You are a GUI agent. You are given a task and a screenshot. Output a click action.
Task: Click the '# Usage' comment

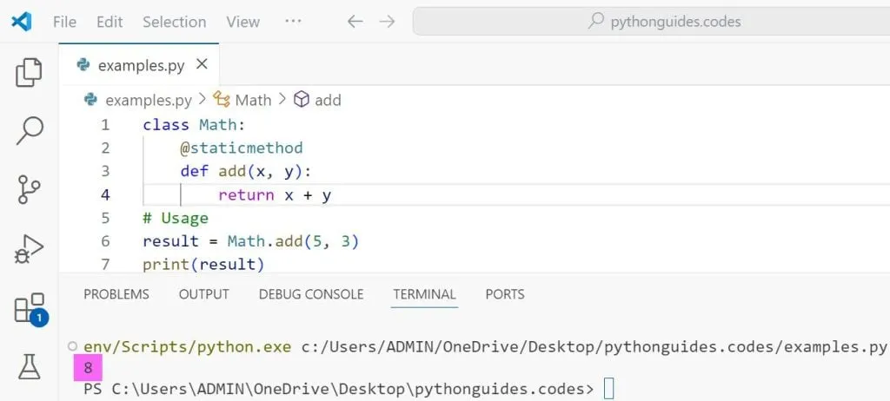[176, 219]
